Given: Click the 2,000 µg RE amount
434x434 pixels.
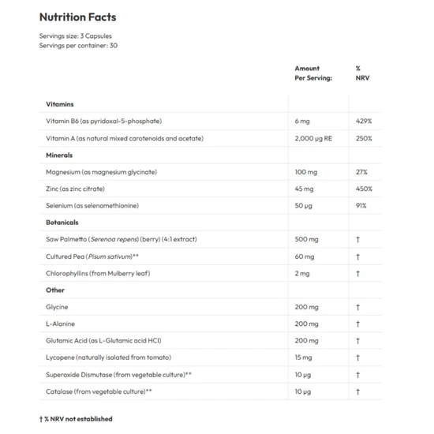Looking at the screenshot, I should pos(313,138).
